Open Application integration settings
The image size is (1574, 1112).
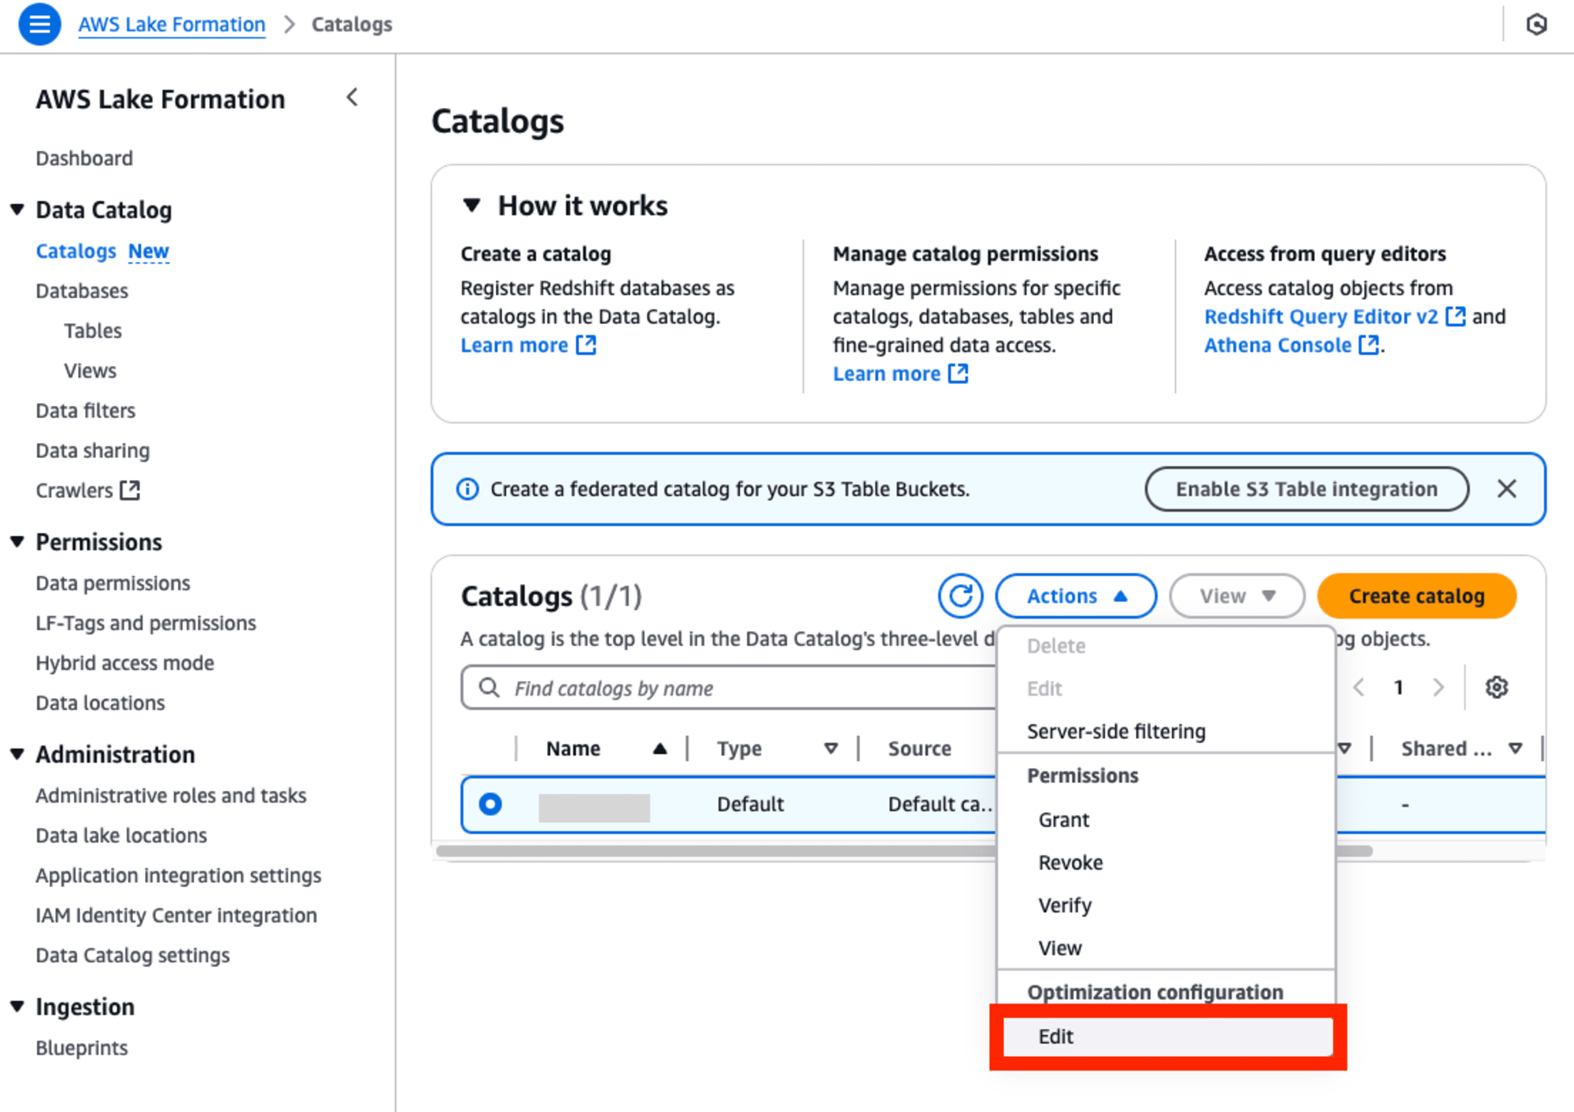point(178,875)
